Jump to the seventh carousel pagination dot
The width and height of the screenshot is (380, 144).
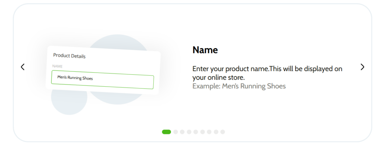(209, 132)
